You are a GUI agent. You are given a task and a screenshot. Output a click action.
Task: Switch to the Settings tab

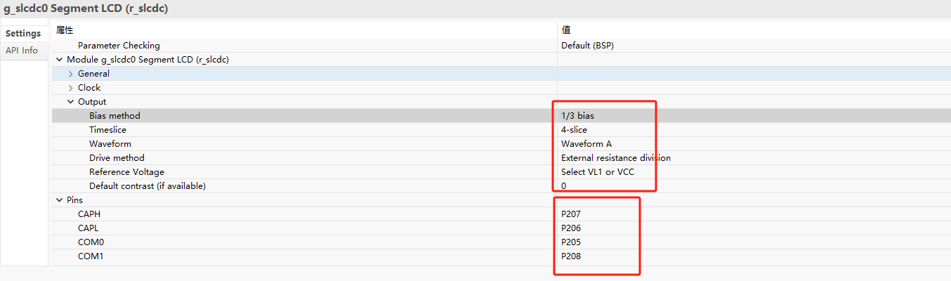tap(23, 34)
